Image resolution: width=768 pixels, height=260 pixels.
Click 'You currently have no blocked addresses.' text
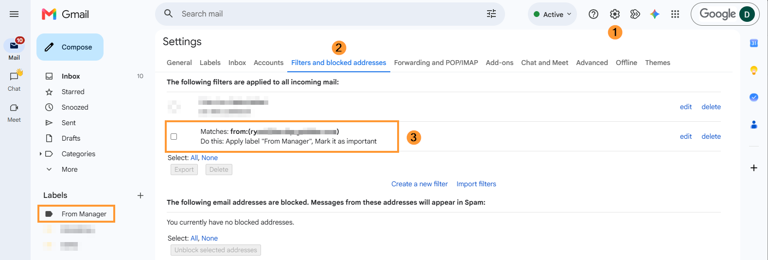tap(230, 222)
